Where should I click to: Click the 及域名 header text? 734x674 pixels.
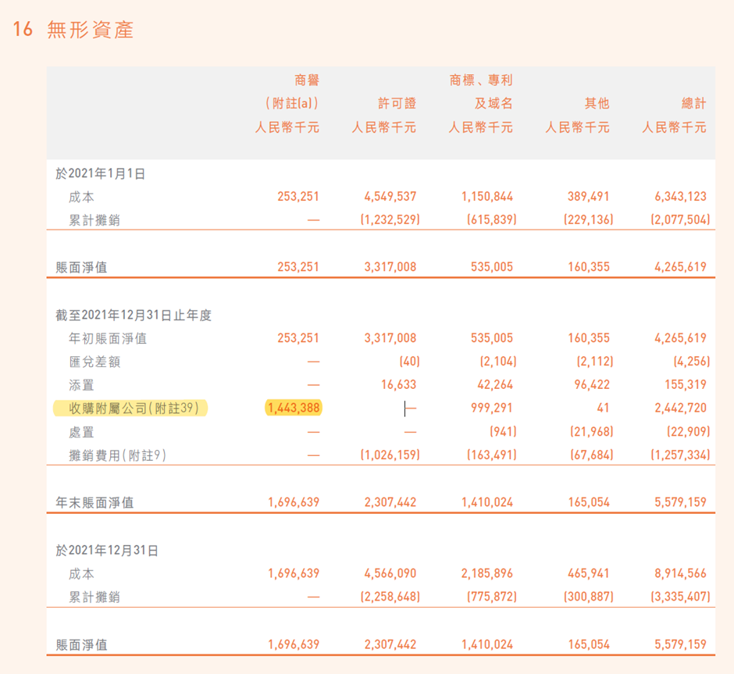coord(493,103)
